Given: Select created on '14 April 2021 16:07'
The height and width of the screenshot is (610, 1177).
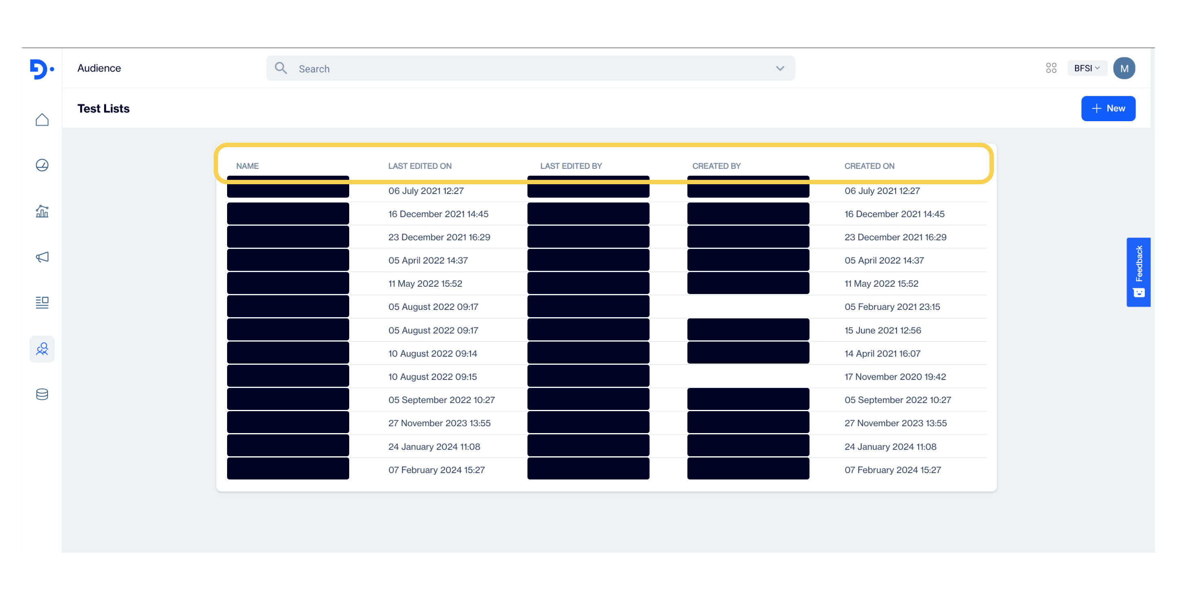Looking at the screenshot, I should point(882,354).
